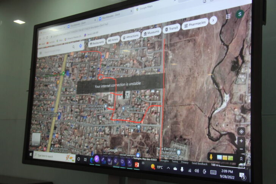
Task: Click the Windows taskbar search box
Action: 53,156
